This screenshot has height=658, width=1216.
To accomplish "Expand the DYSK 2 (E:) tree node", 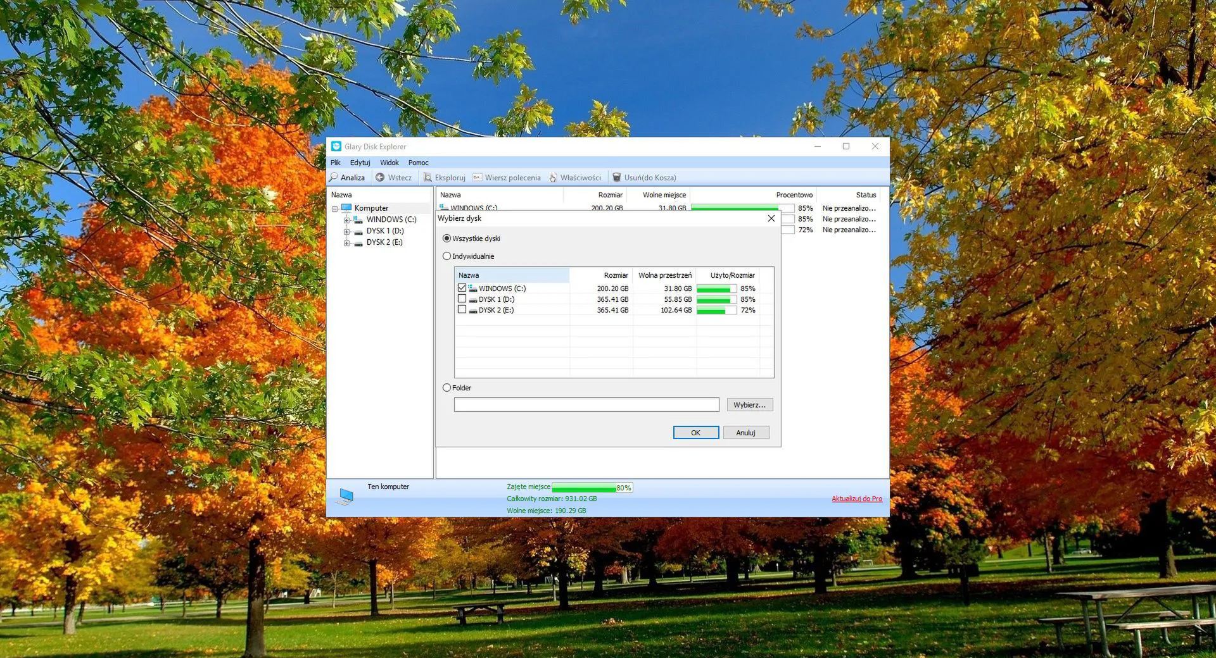I will 346,243.
